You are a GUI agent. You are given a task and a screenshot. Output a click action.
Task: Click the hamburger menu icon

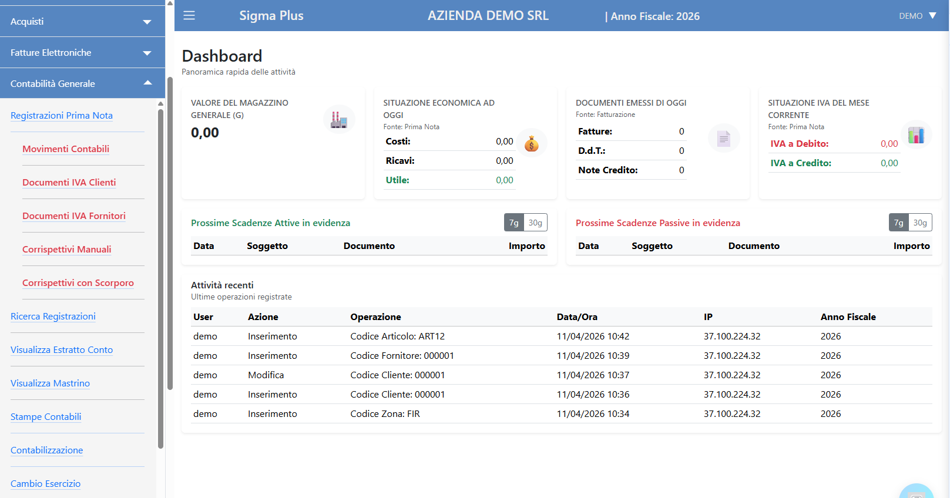tap(189, 15)
